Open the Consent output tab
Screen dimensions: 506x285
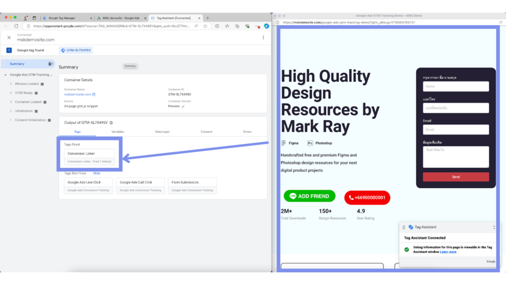(x=207, y=132)
